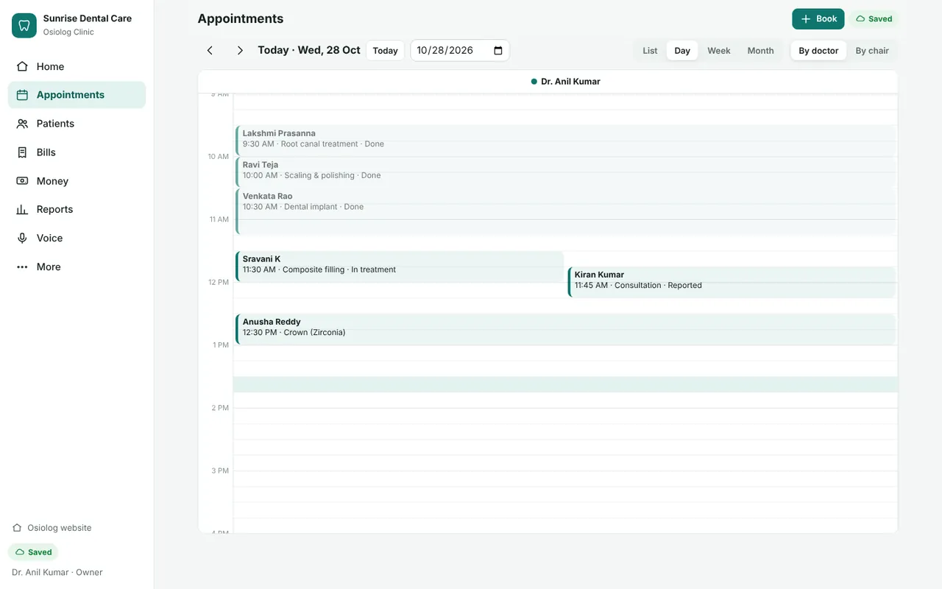The image size is (942, 589).
Task: Click the Patients people icon in sidebar
Action: tap(22, 124)
